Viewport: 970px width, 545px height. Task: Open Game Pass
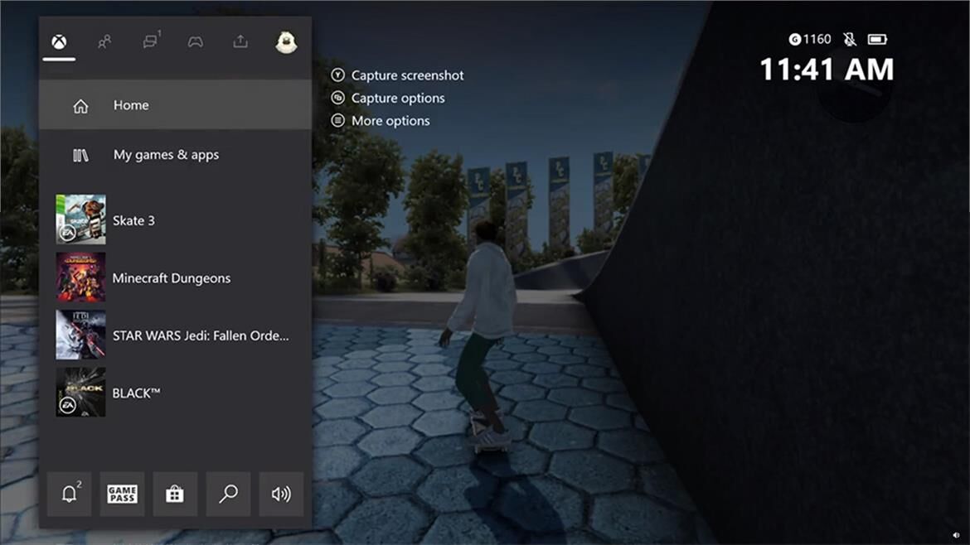click(x=122, y=494)
